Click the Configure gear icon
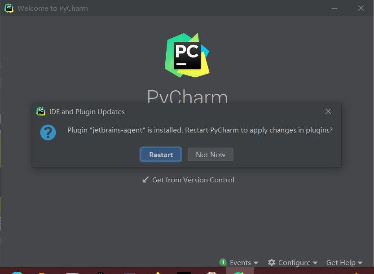 coord(272,262)
